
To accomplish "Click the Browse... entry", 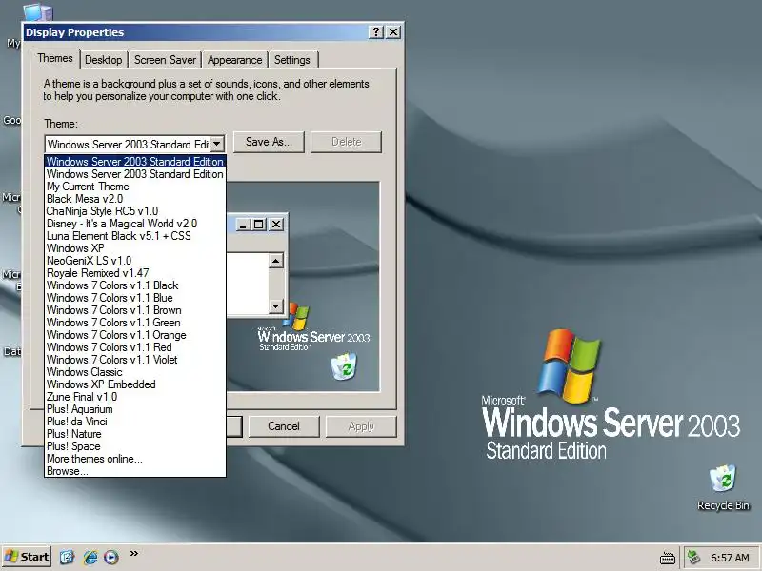I will tap(135, 471).
